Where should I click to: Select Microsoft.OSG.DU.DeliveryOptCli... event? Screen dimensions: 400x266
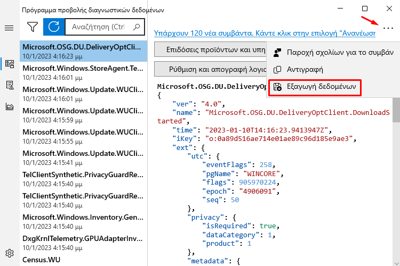coord(83,51)
